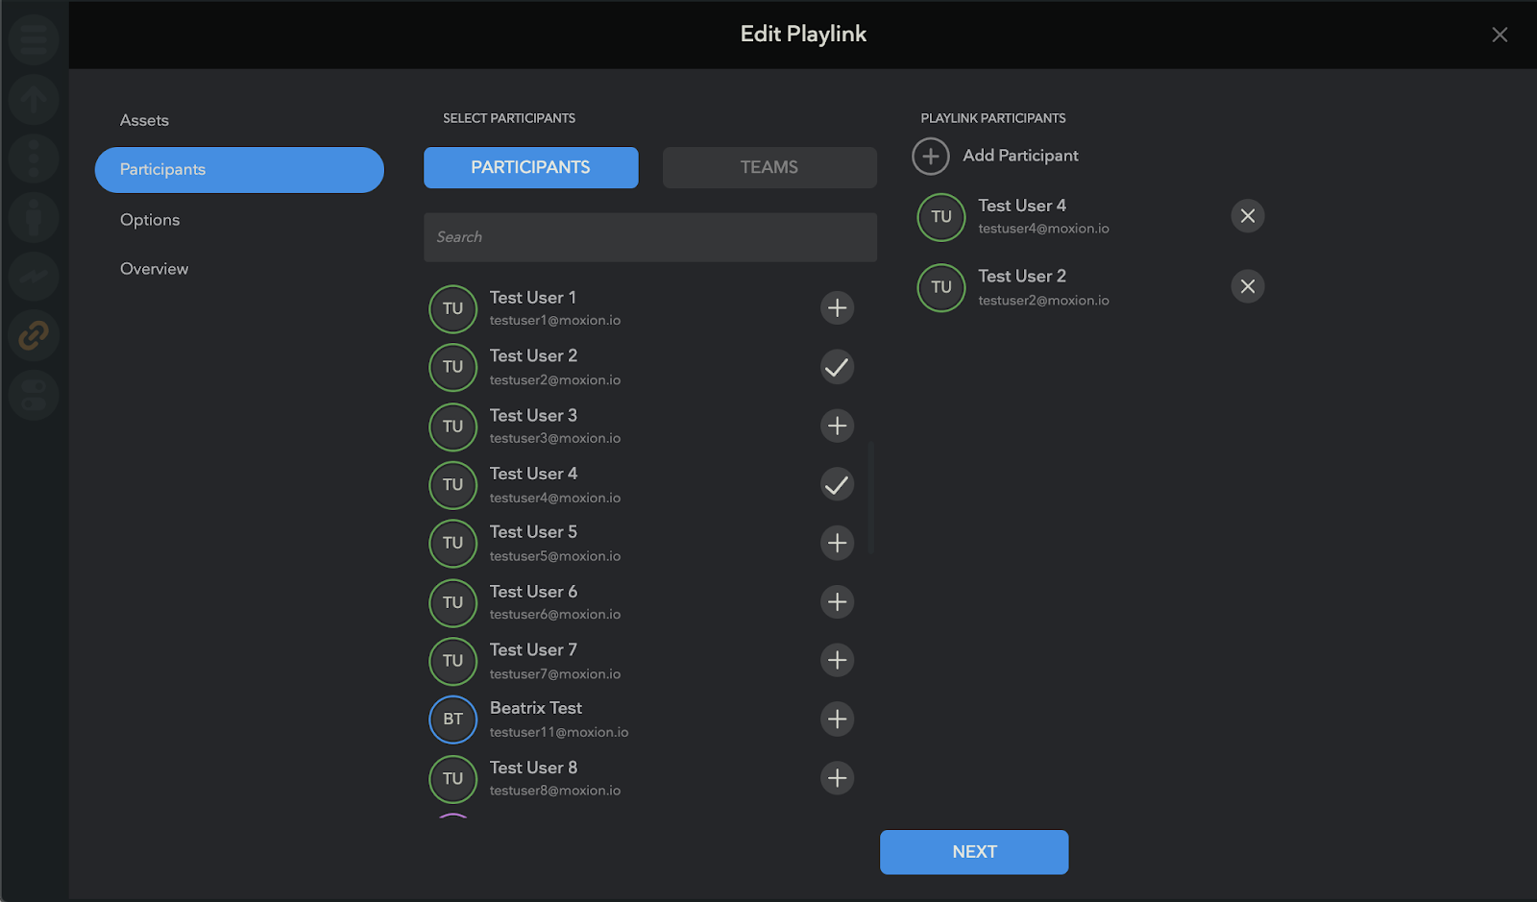Click the testuser11@moxion.io email text
This screenshot has height=902, width=1537.
click(x=559, y=732)
